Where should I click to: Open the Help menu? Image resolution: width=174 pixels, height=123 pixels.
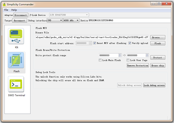pos(14,10)
